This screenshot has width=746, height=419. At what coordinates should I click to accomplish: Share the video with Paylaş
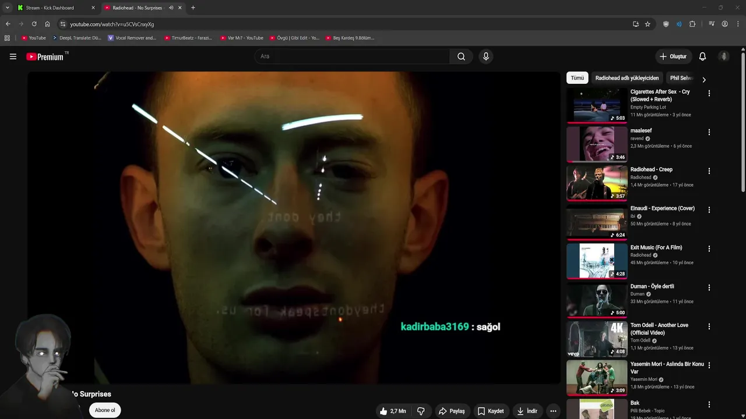point(452,411)
